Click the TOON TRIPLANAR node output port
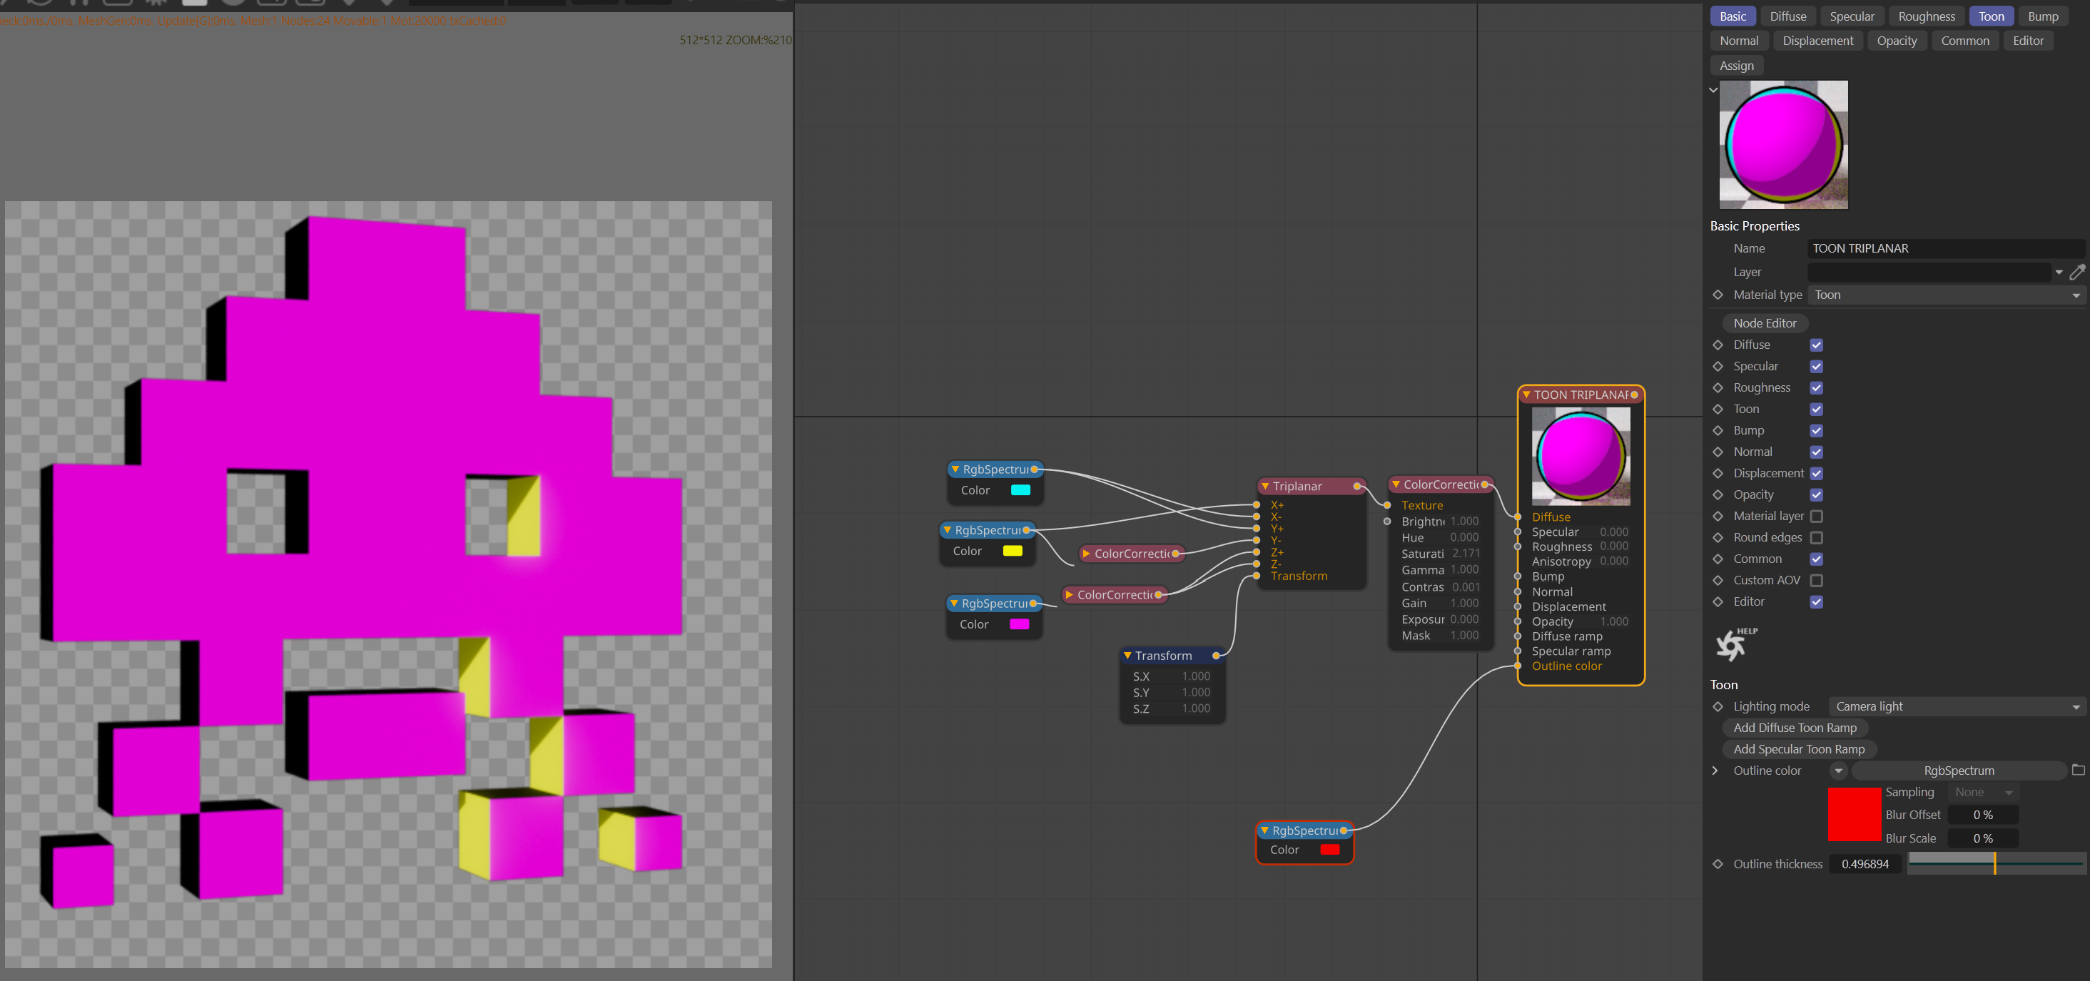Image resolution: width=2090 pixels, height=981 pixels. 1634,395
